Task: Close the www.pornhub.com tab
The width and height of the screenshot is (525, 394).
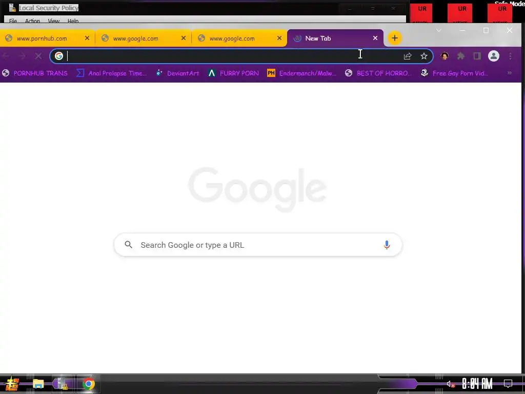Action: coord(87,38)
